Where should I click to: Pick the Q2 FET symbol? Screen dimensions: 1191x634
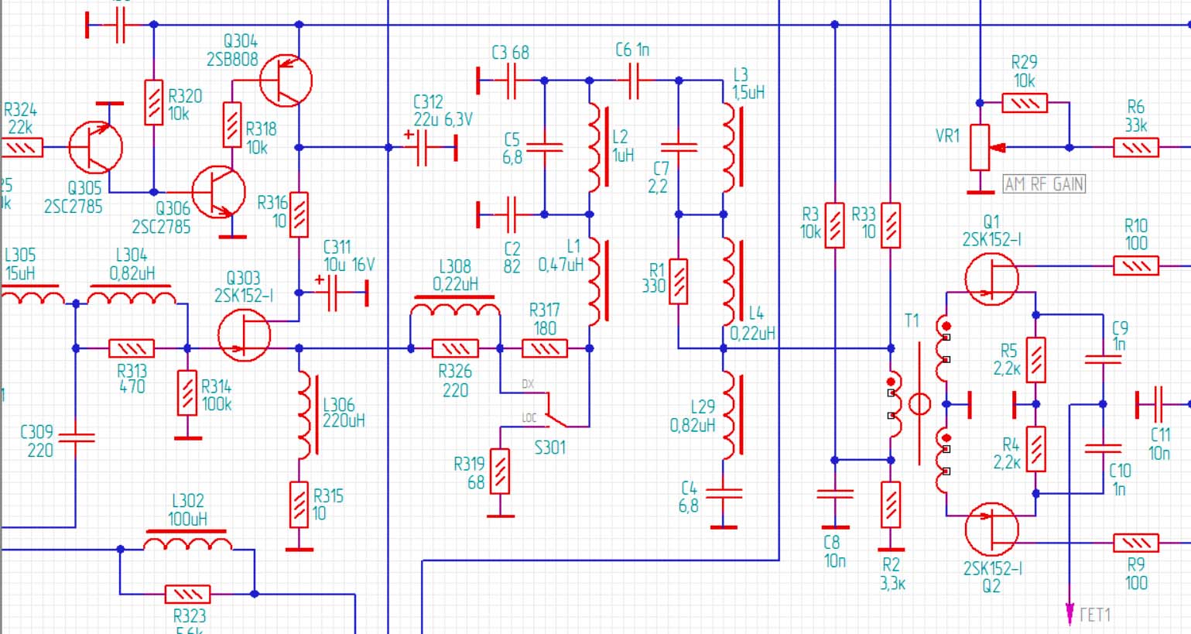point(991,529)
